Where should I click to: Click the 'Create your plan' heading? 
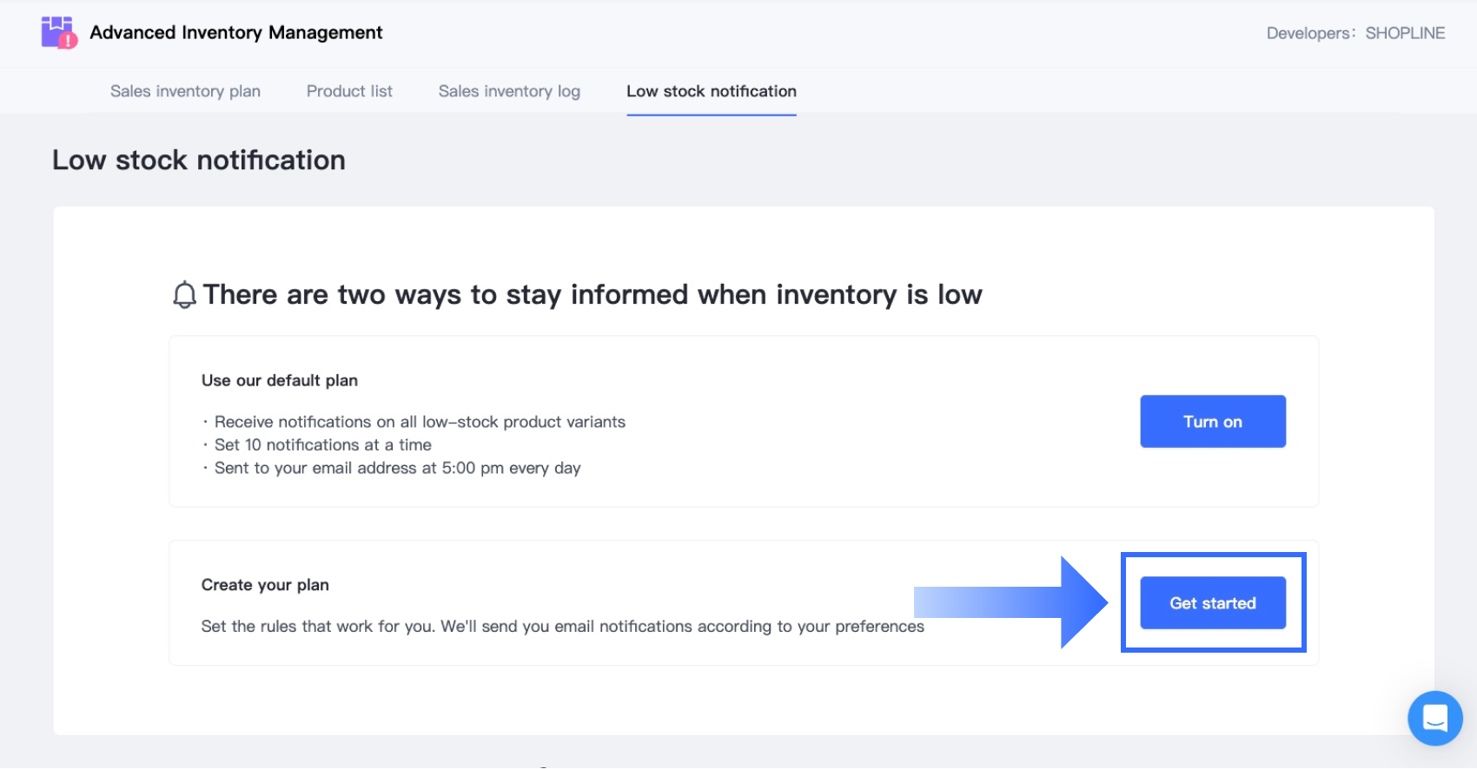pyautogui.click(x=265, y=585)
